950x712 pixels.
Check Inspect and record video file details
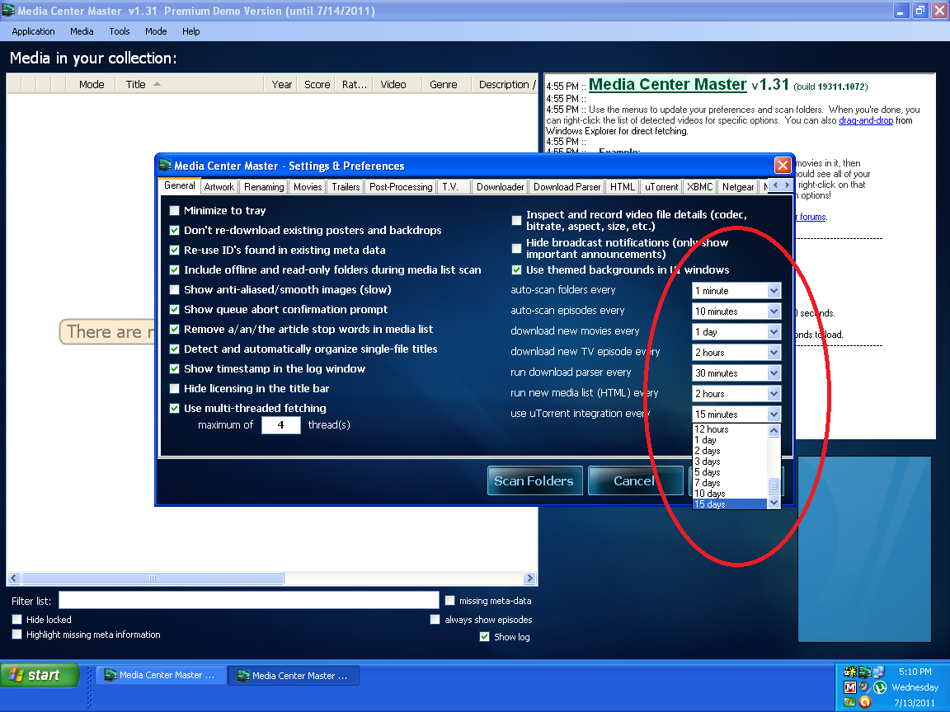click(x=517, y=220)
